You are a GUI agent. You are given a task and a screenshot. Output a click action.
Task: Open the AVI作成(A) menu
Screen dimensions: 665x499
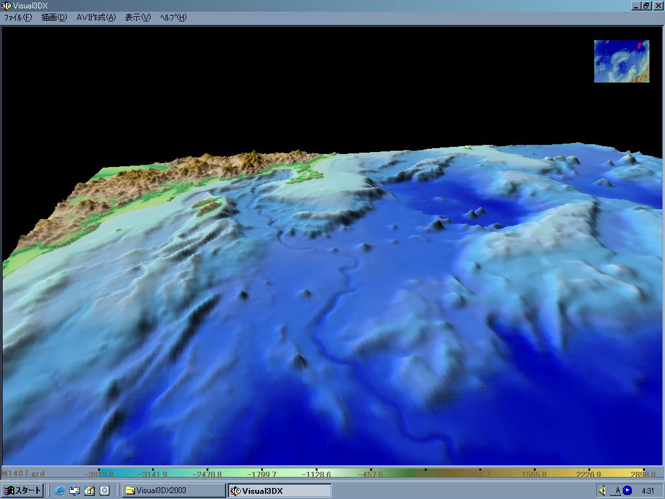[95, 18]
